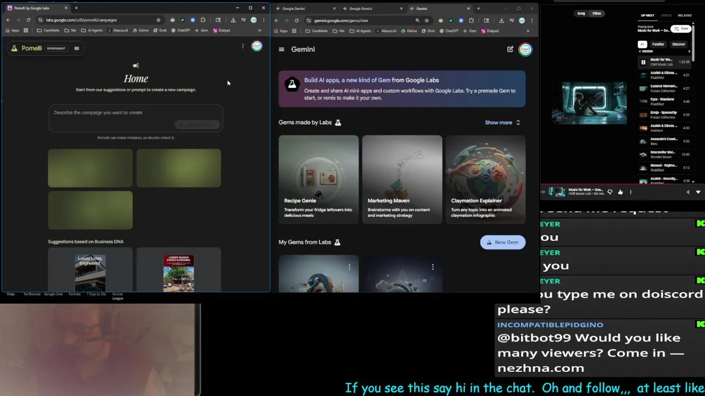Screen dimensions: 705x396
Task: Reload the Gemini gems page
Action: coord(296,20)
